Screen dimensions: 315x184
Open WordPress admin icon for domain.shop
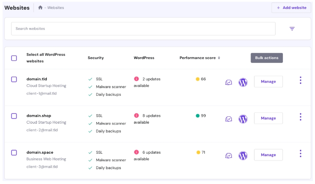[243, 119]
